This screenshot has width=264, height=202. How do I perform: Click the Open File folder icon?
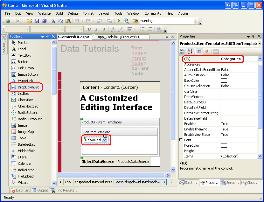pyautogui.click(x=29, y=21)
